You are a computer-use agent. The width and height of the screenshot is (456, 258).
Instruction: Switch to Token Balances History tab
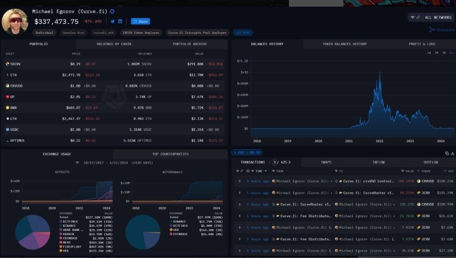(345, 44)
